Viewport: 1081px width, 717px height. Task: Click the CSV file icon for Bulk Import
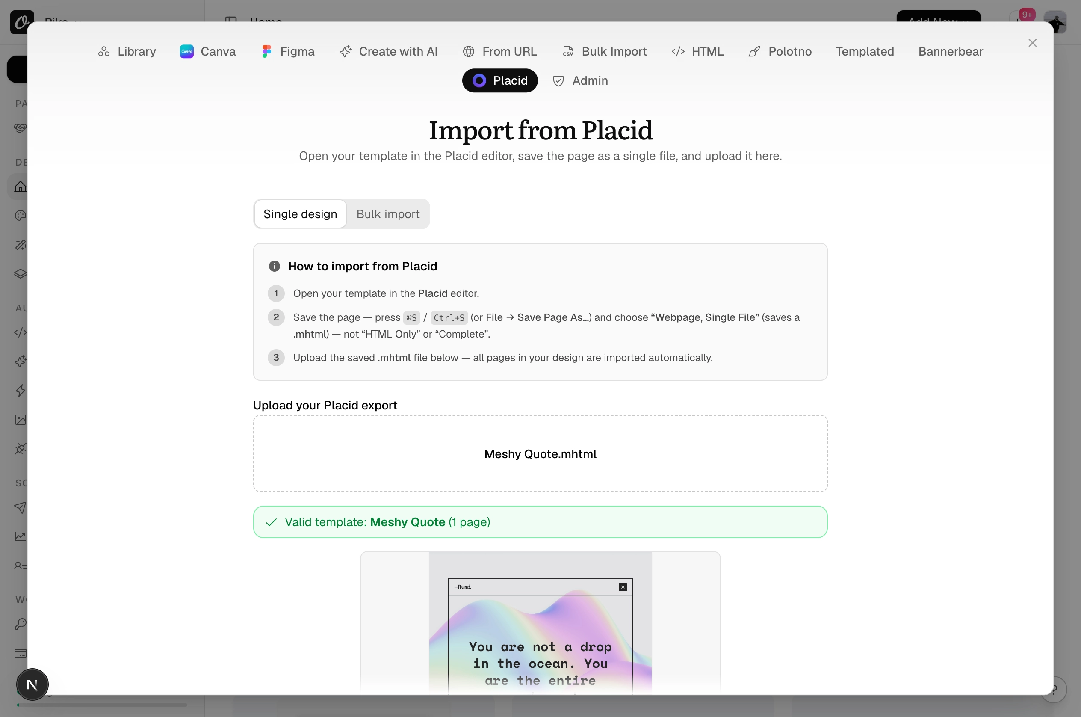(x=568, y=52)
